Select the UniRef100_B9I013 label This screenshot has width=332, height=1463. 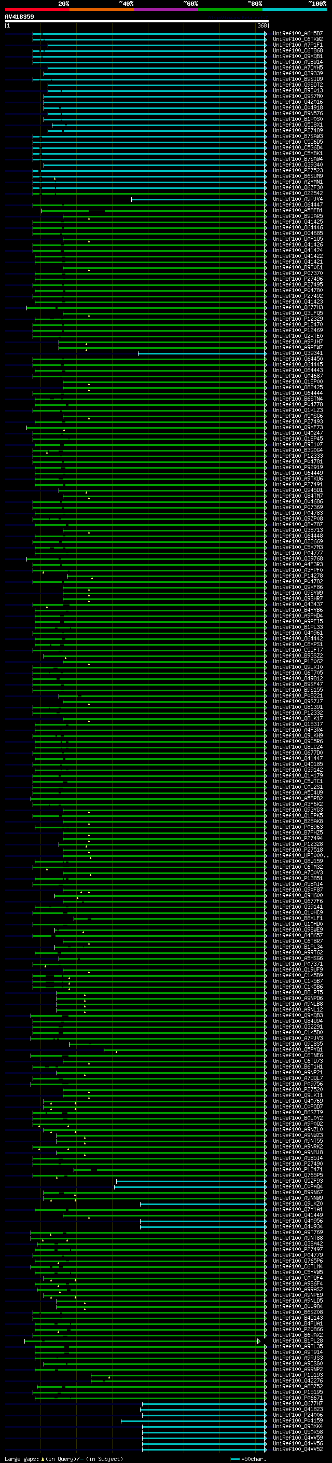(x=298, y=90)
